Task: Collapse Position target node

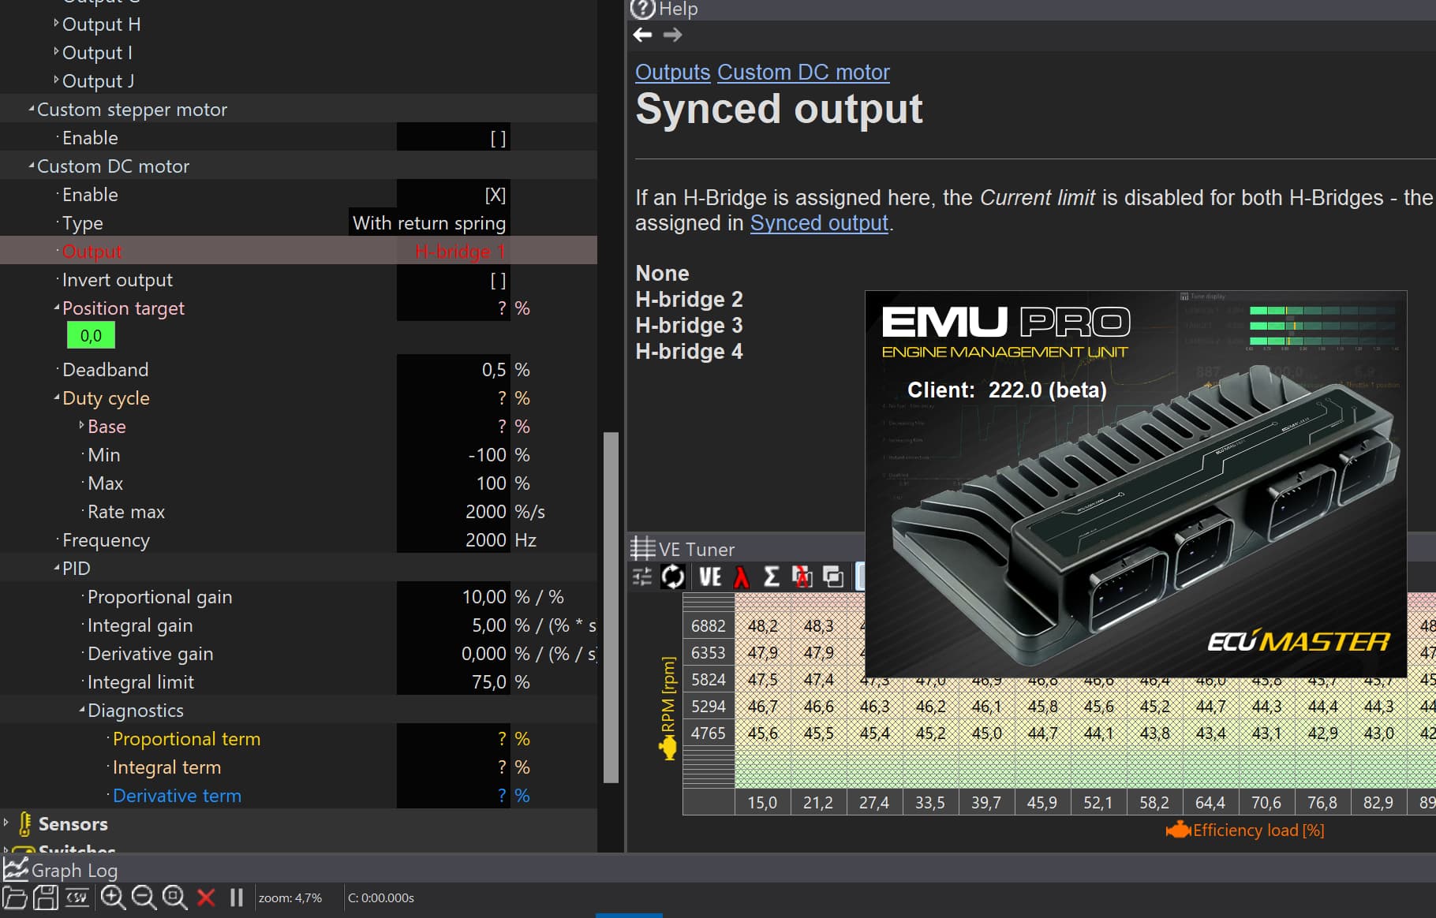Action: 56,308
